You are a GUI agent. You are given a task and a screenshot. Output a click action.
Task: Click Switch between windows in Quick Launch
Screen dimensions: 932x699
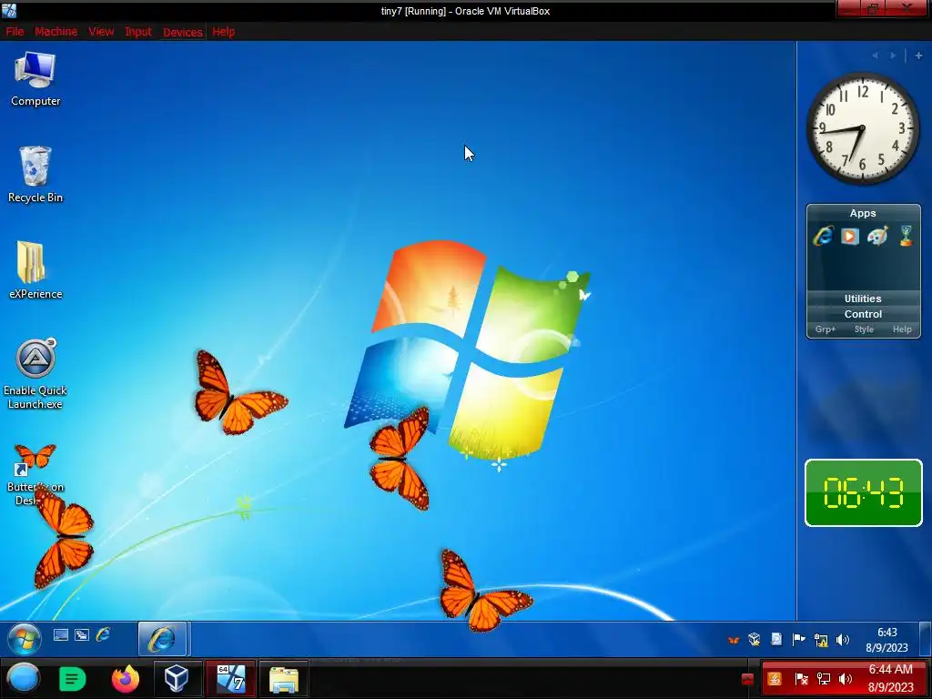tap(82, 634)
